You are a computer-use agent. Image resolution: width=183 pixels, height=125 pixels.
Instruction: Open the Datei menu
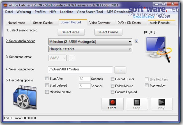(9, 12)
